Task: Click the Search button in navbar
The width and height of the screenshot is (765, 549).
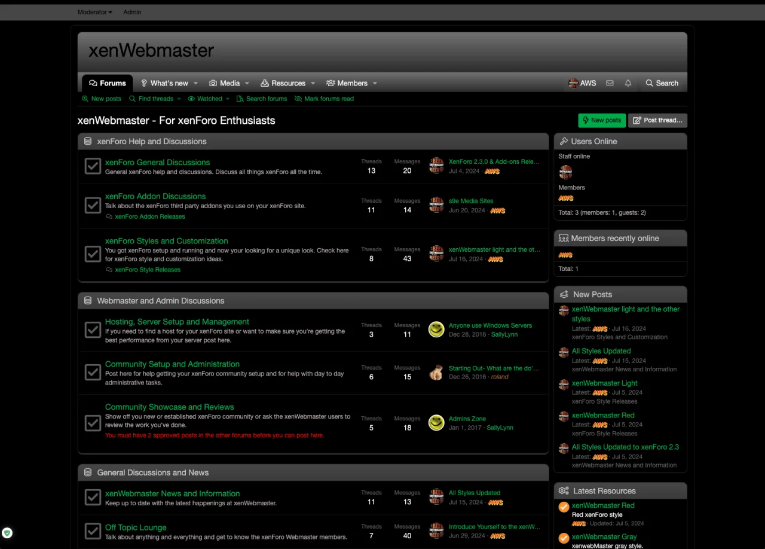Action: click(662, 83)
